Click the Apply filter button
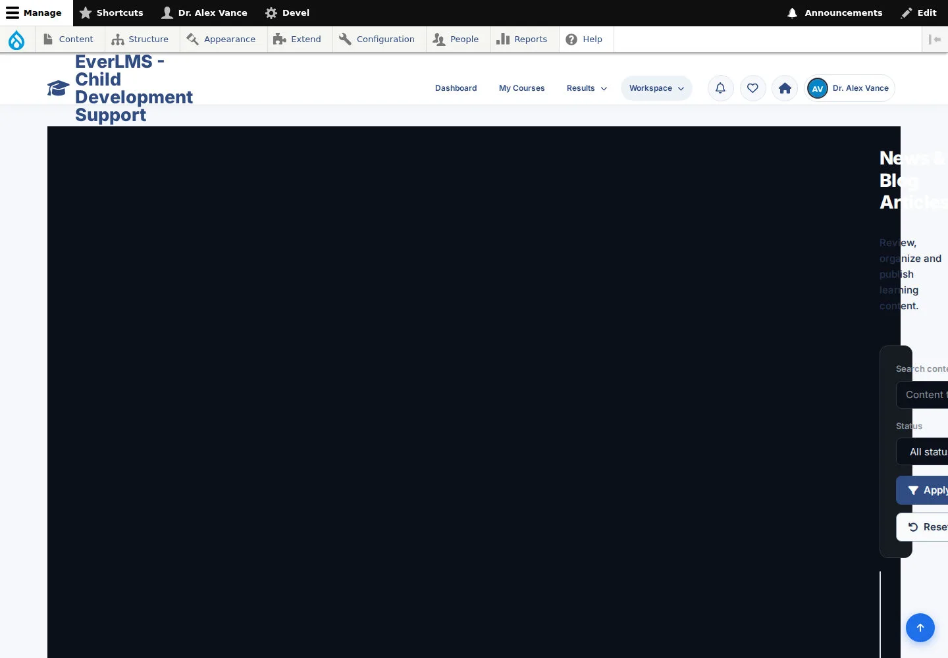 click(x=922, y=490)
